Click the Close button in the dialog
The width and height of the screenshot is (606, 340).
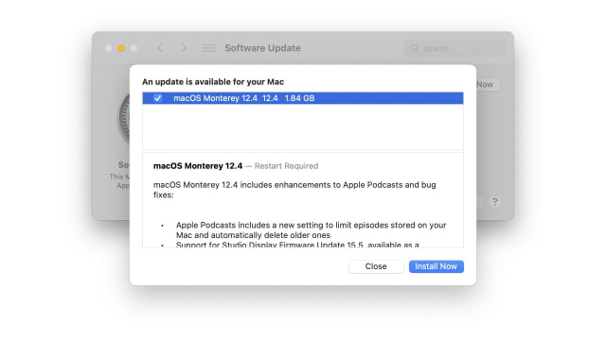(x=376, y=266)
